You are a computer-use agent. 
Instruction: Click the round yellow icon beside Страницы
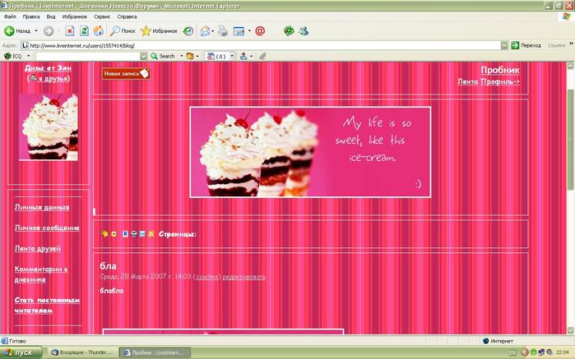coord(114,233)
